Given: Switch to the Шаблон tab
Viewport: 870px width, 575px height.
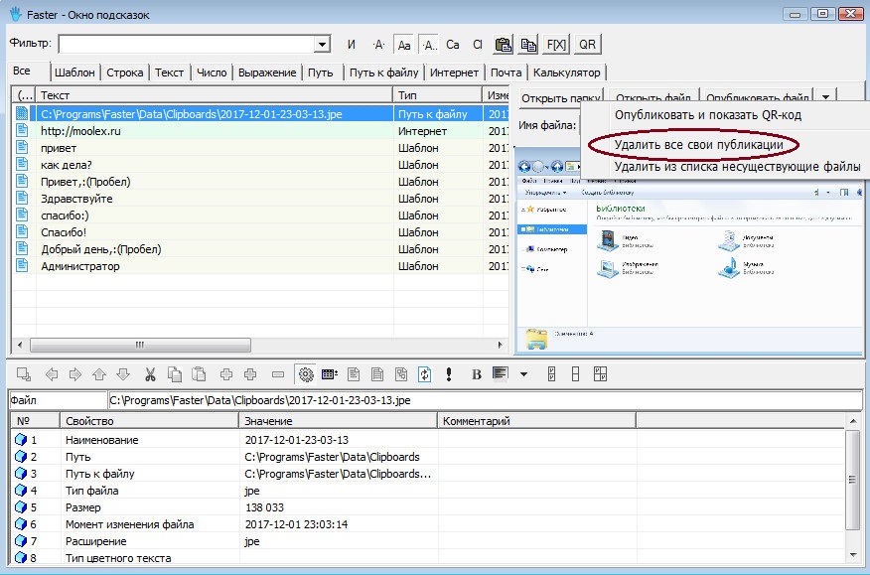Looking at the screenshot, I should click(x=74, y=72).
